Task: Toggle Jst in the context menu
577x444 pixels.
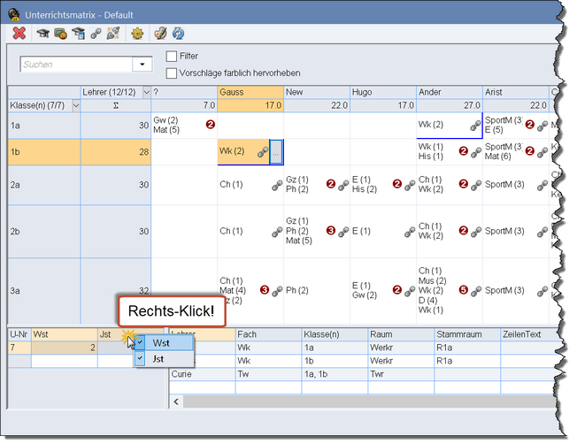Action: tap(164, 359)
